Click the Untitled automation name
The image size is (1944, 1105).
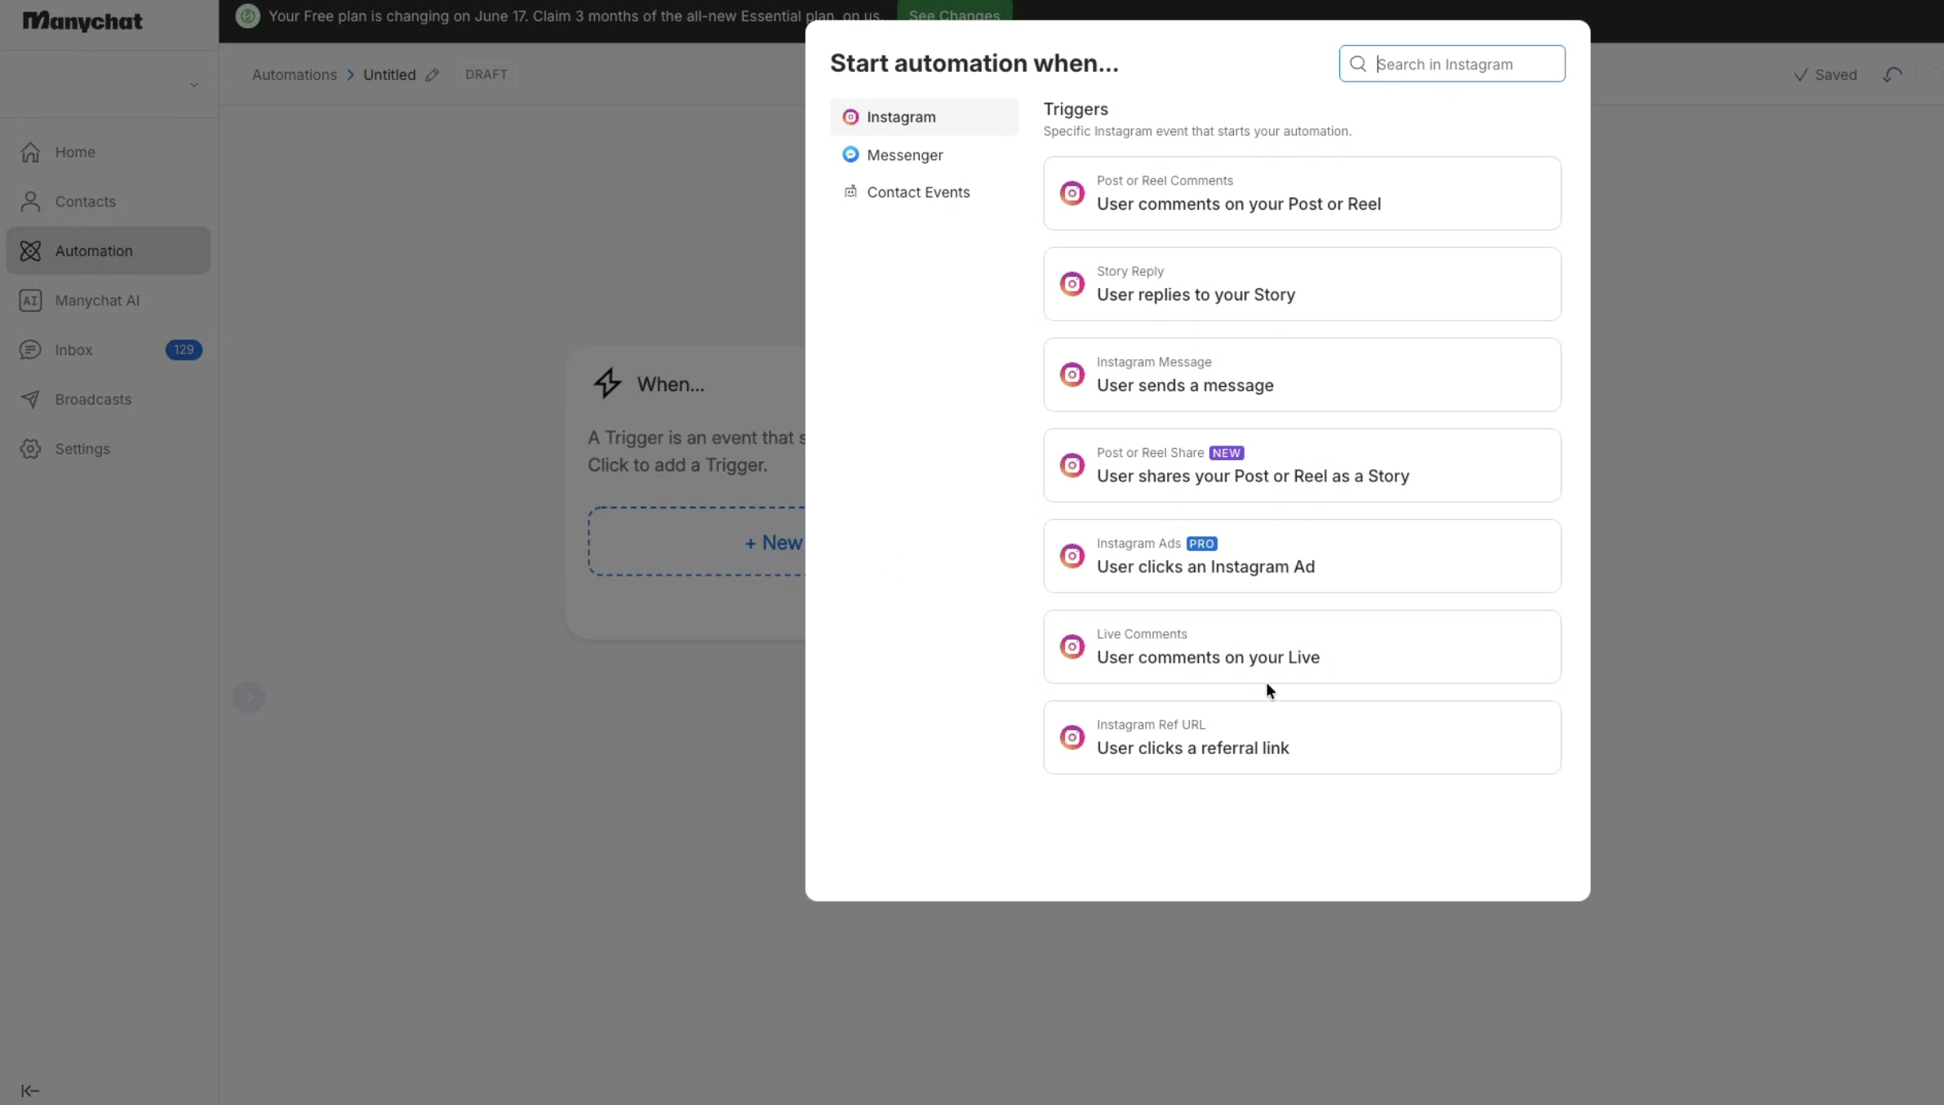coord(389,74)
